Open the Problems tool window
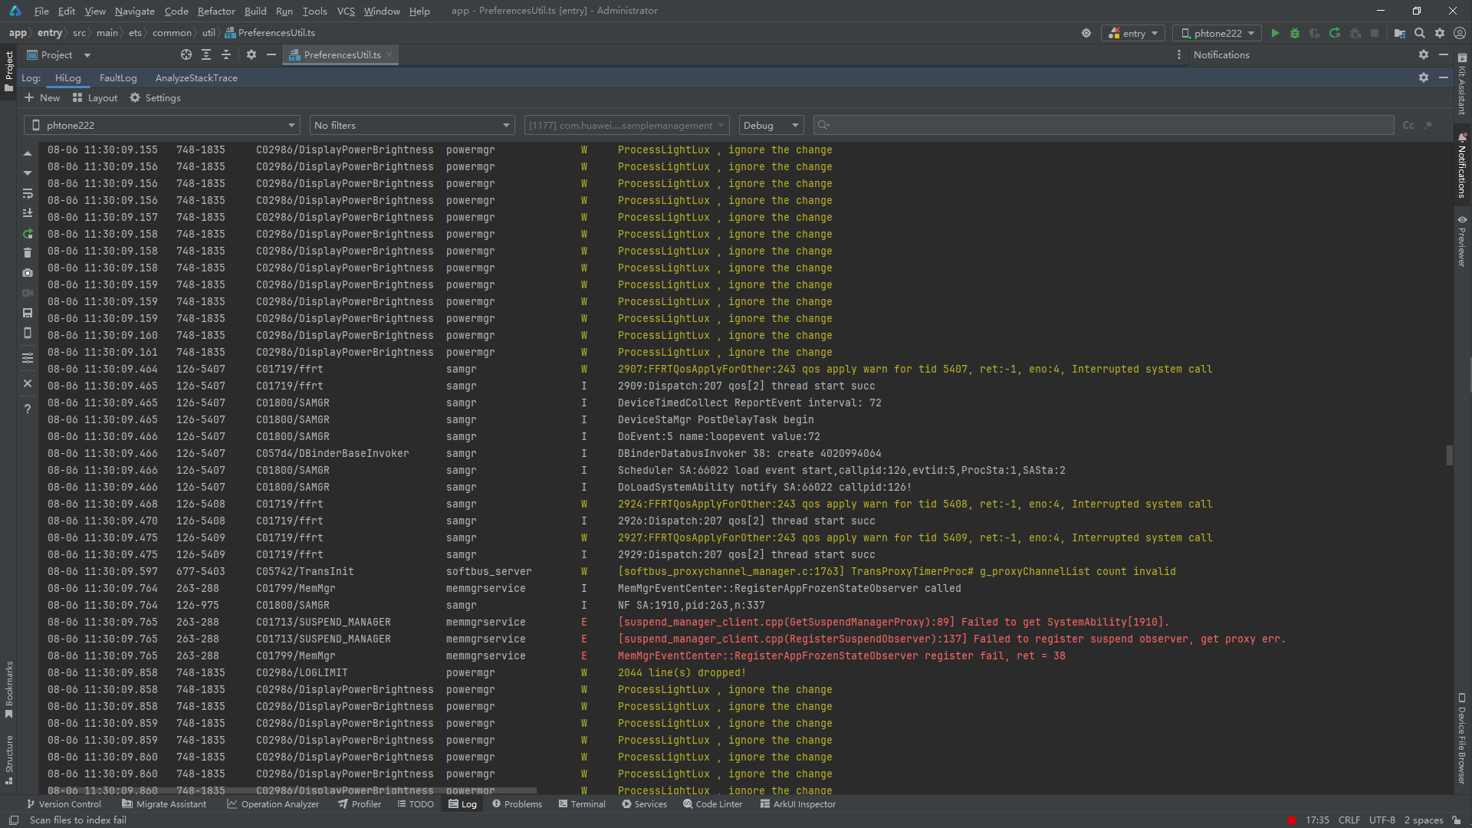The image size is (1472, 828). click(517, 804)
